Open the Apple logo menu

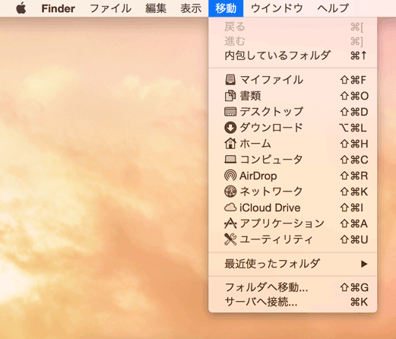[x=21, y=8]
